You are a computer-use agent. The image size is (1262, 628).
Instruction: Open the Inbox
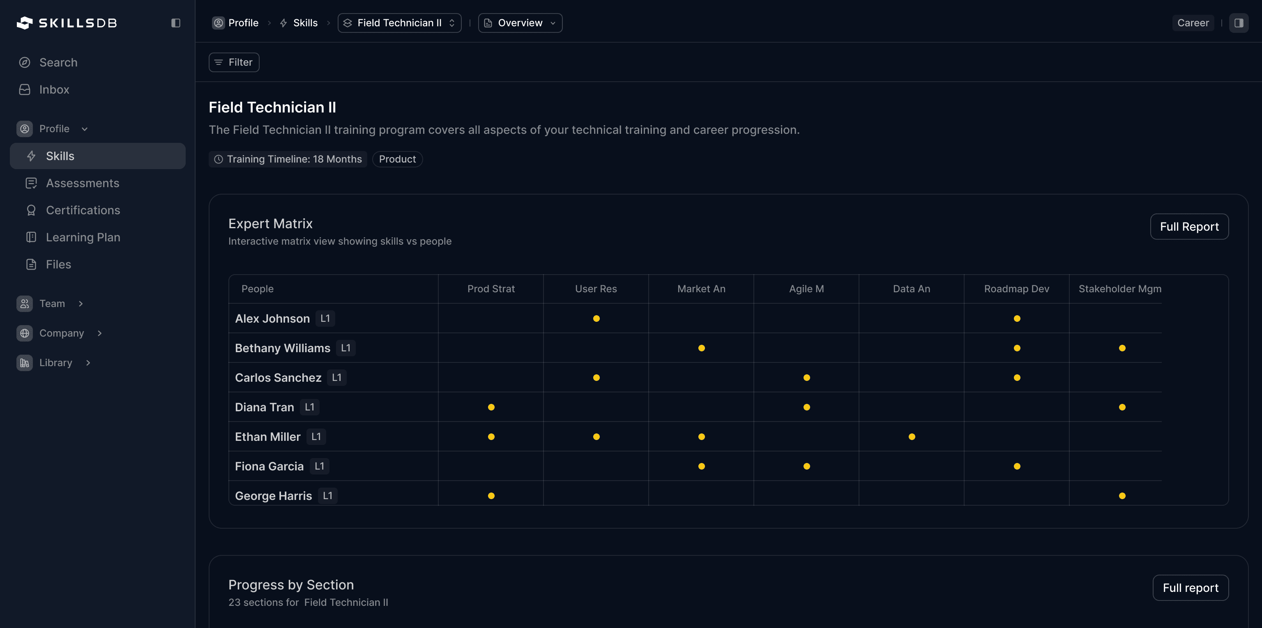click(54, 89)
